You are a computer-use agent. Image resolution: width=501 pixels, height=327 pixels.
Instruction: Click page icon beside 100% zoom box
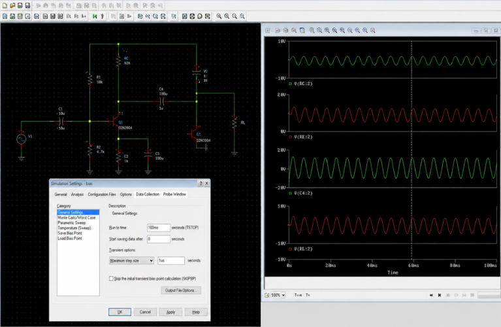pyautogui.click(x=267, y=295)
